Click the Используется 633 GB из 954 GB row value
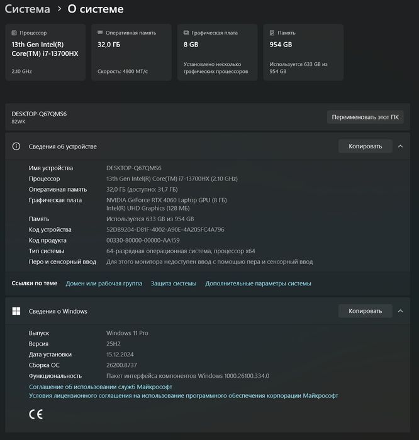Screen dimensions: 419x440 point(150,219)
